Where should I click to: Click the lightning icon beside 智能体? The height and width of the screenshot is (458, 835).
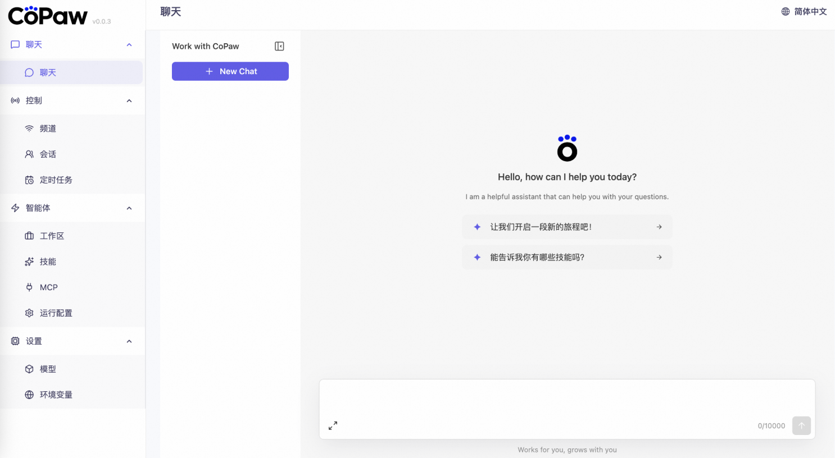pyautogui.click(x=15, y=208)
